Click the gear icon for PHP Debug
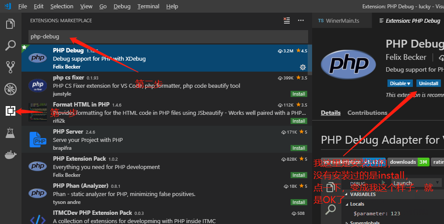The height and width of the screenshot is (224, 444). (302, 67)
